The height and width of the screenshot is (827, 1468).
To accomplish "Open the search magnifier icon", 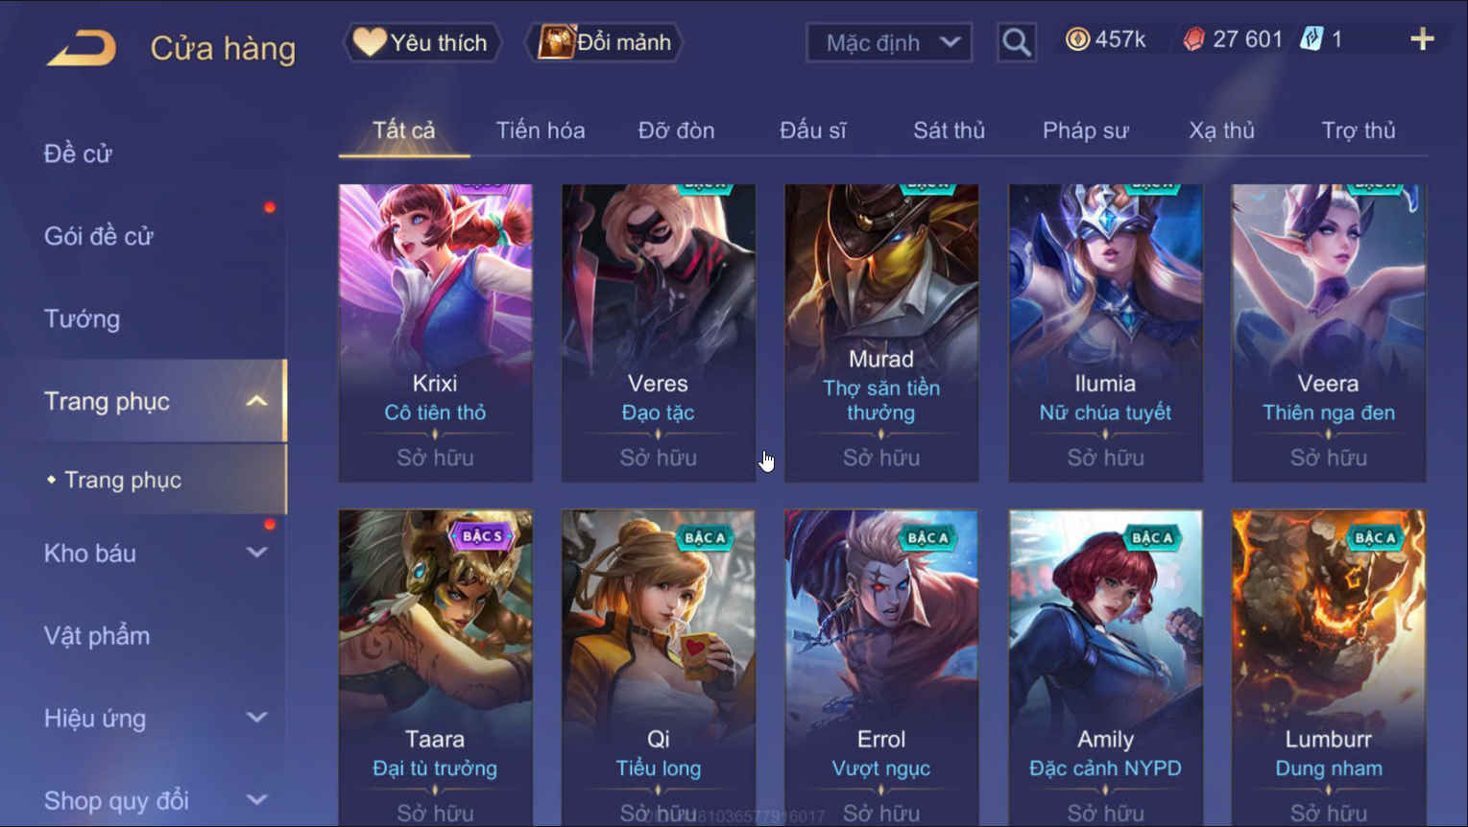I will (x=1016, y=42).
